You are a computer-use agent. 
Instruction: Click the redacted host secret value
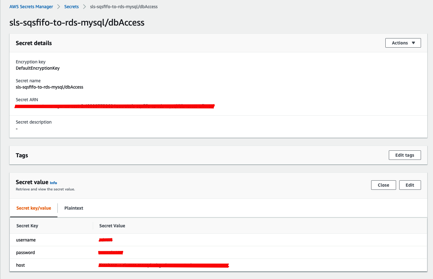pos(163,265)
